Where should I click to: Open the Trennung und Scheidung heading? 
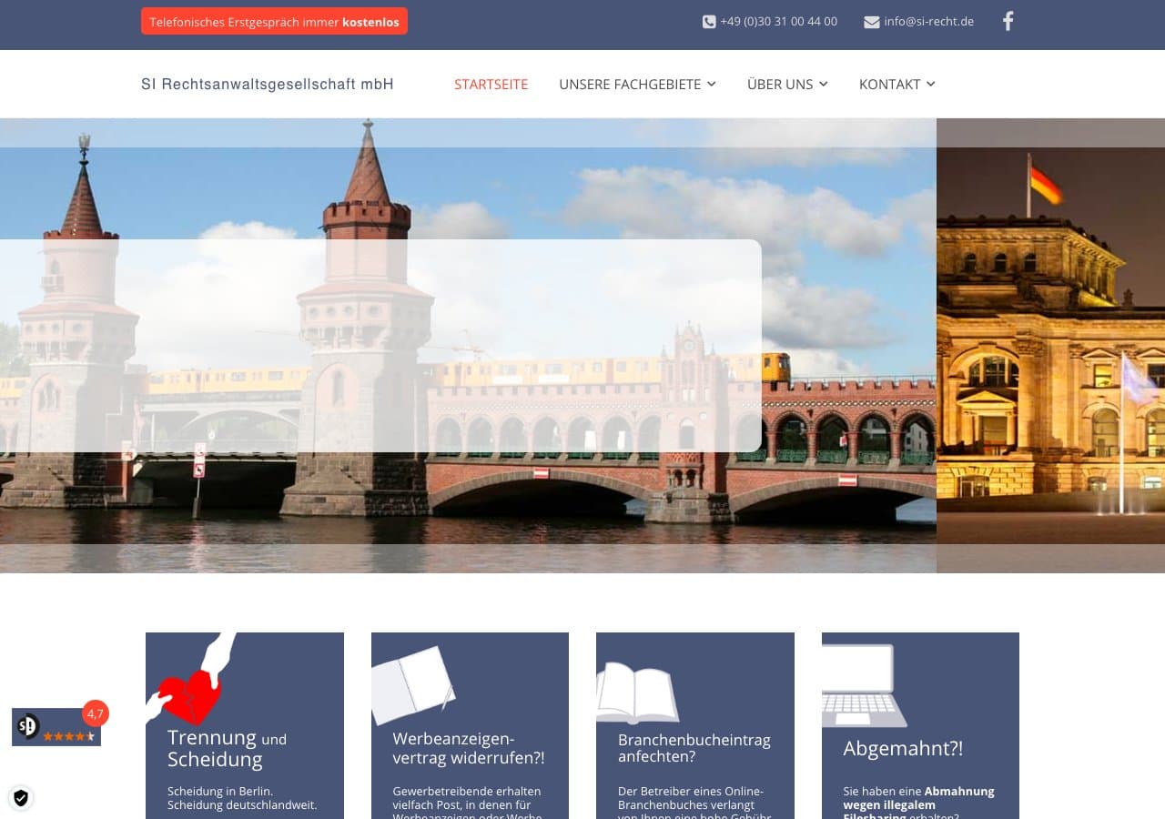(227, 748)
